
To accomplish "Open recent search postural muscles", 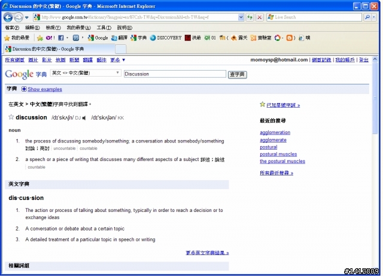I will pyautogui.click(x=278, y=154).
